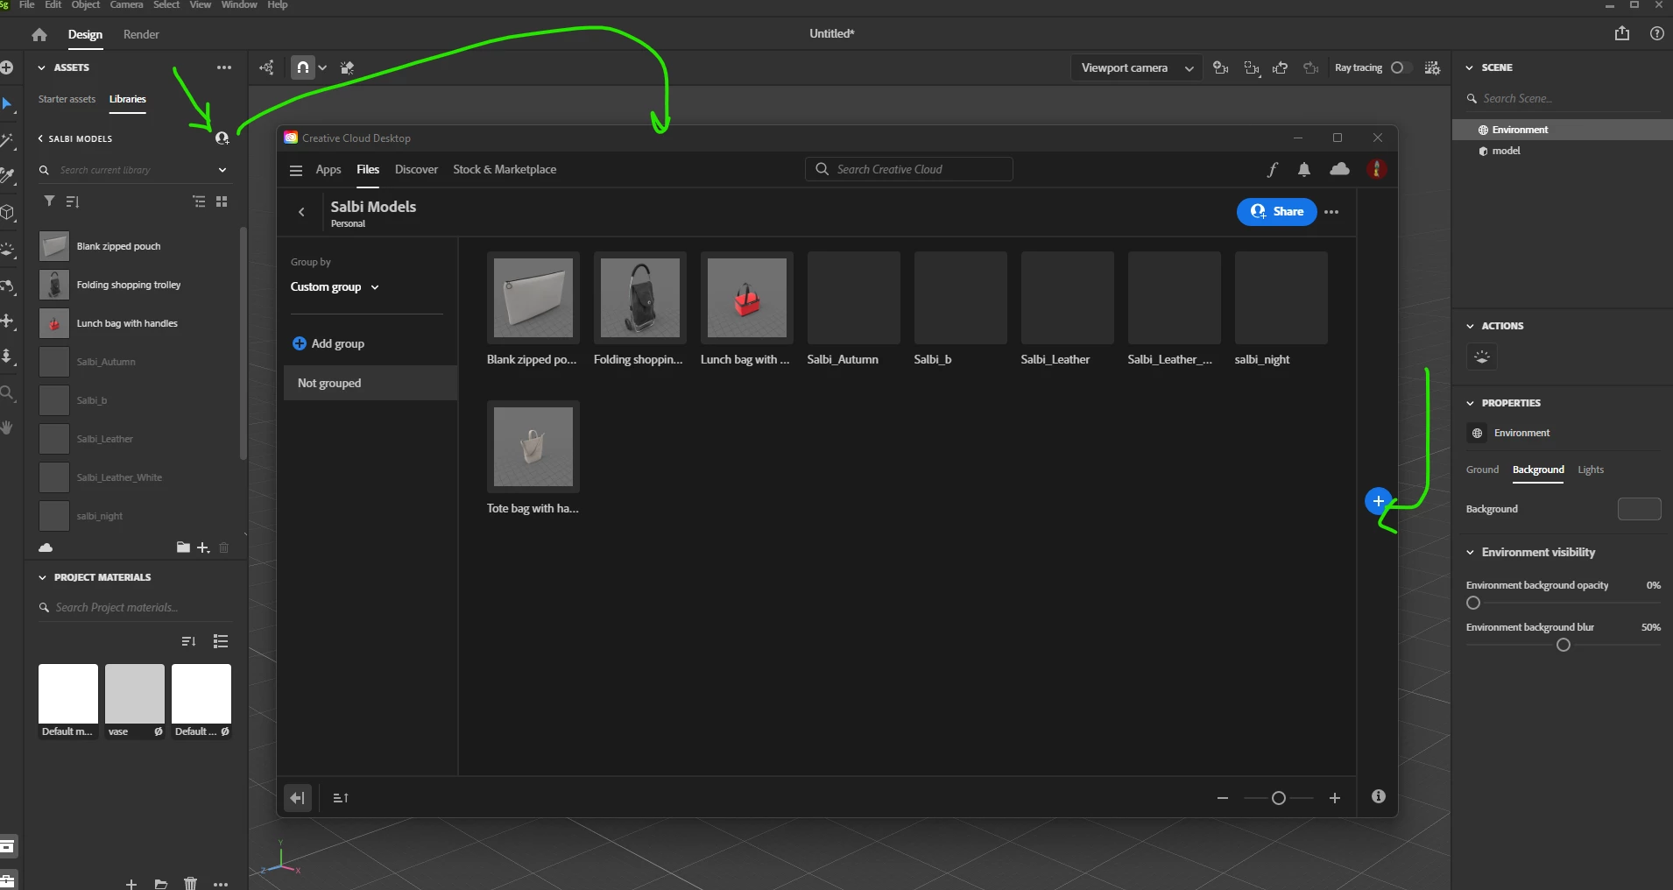The height and width of the screenshot is (890, 1673).
Task: Select the Lunch bag thumbnail in Creative Cloud
Action: tap(747, 298)
